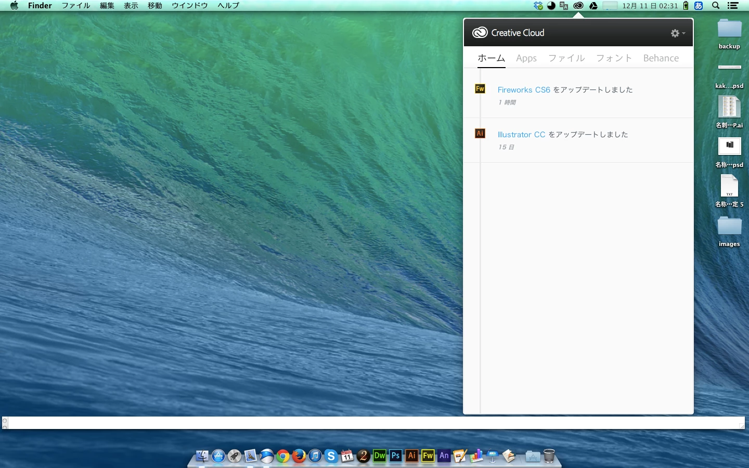Launch Dreamweaver from the Dock
Image resolution: width=749 pixels, height=468 pixels.
[x=380, y=456]
